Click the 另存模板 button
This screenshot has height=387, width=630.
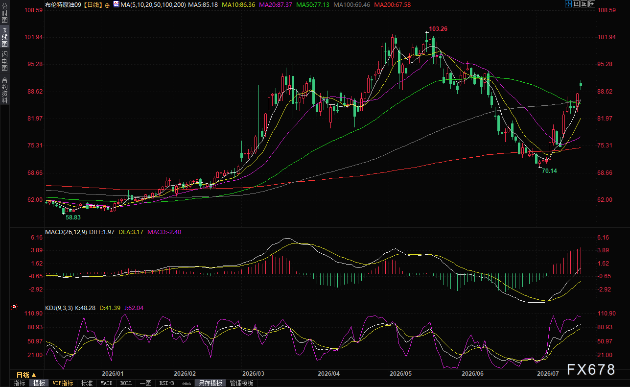point(210,383)
